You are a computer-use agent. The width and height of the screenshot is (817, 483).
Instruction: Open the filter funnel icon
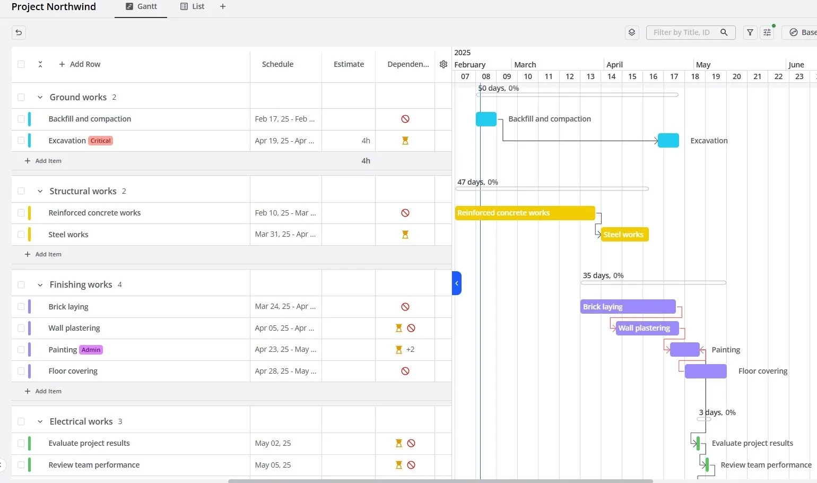point(750,32)
